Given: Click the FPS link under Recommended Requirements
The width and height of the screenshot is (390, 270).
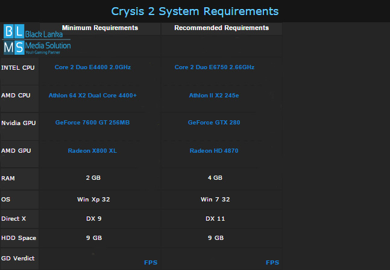Looking at the screenshot, I should click(272, 263).
